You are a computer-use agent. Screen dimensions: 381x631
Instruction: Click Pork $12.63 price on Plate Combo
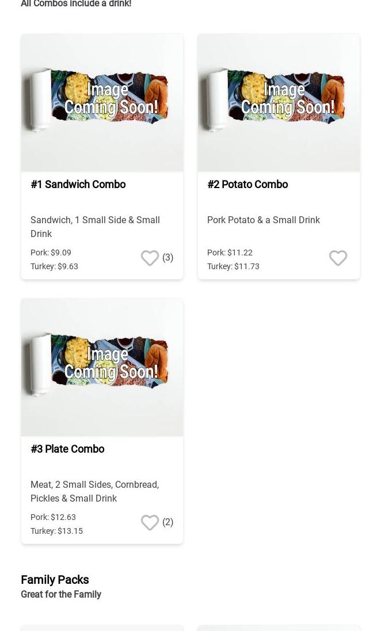(x=53, y=517)
